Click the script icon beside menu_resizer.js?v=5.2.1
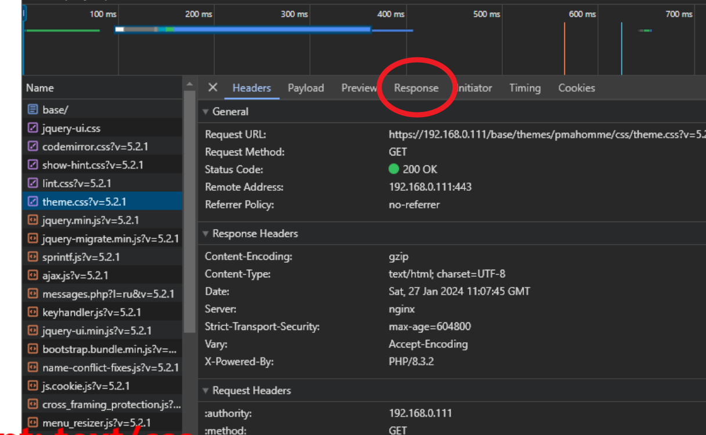This screenshot has width=706, height=435. click(33, 423)
